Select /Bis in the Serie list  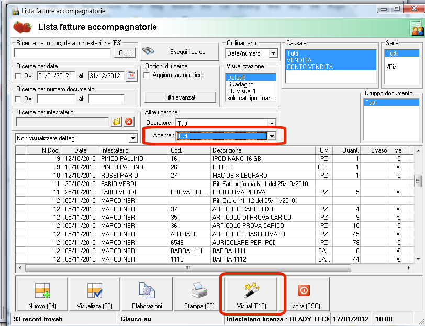[402, 67]
